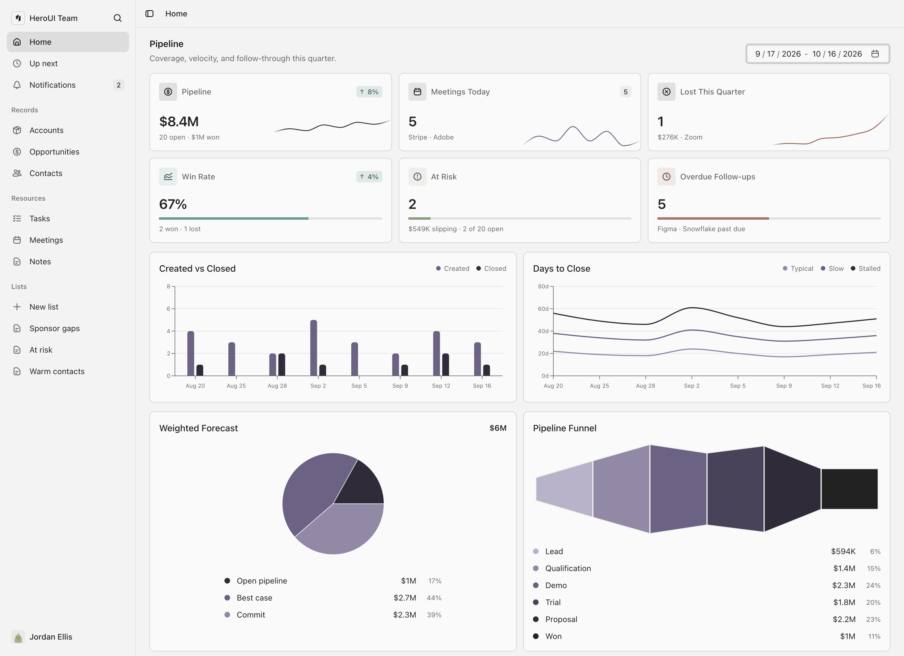Click the plus icon beside New list

17,307
